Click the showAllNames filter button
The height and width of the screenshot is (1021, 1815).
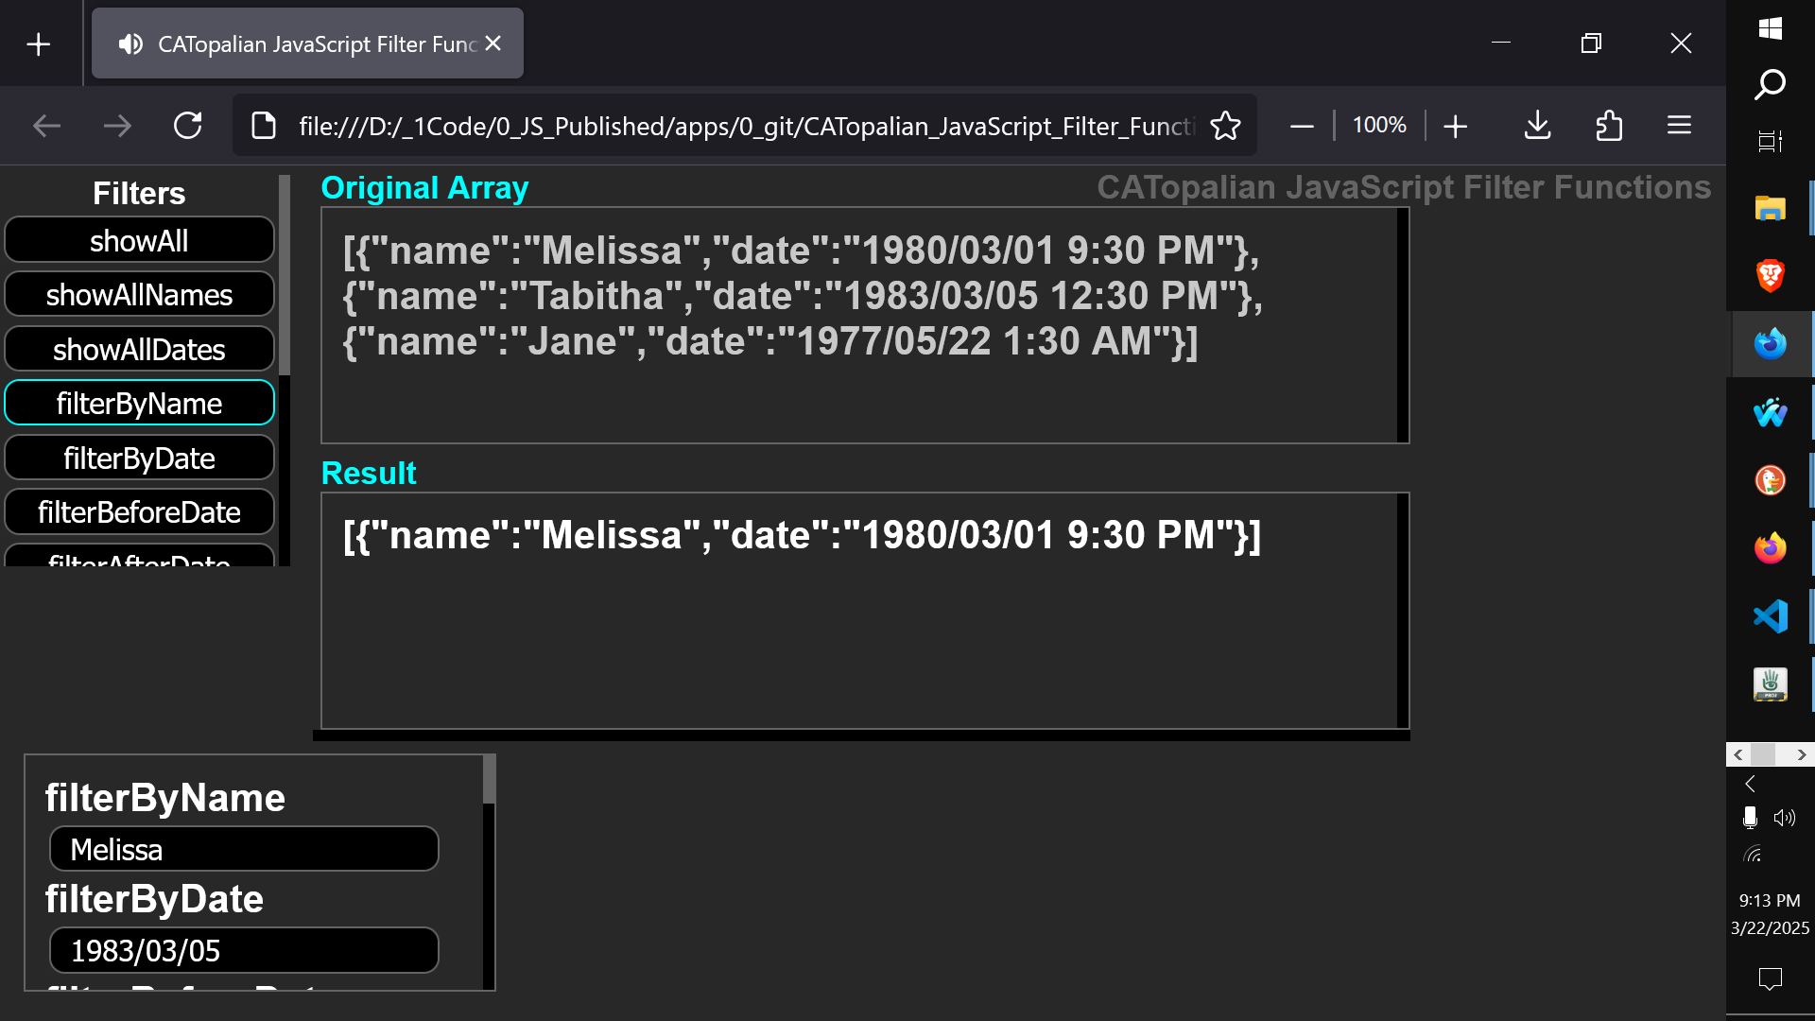(x=139, y=295)
